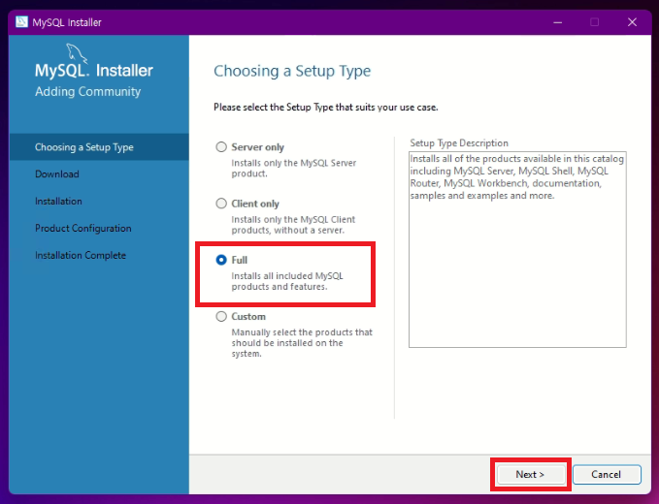This screenshot has height=504, width=659.
Task: Choose the Full setup type radio button
Action: [x=221, y=260]
